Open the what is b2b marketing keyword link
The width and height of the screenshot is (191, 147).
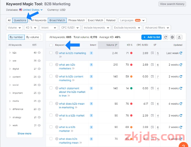click(73, 53)
